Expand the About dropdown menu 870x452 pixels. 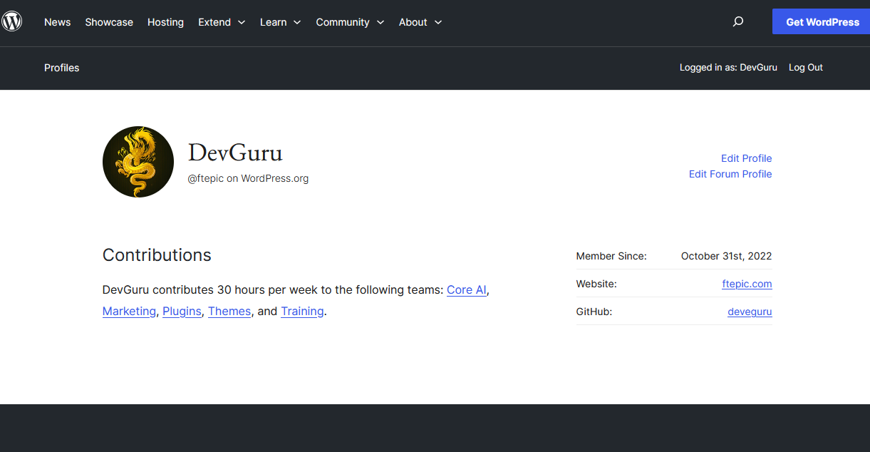click(420, 22)
